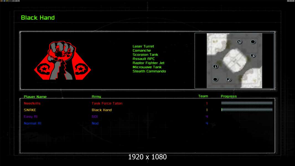Click the Player Name column header

click(35, 97)
